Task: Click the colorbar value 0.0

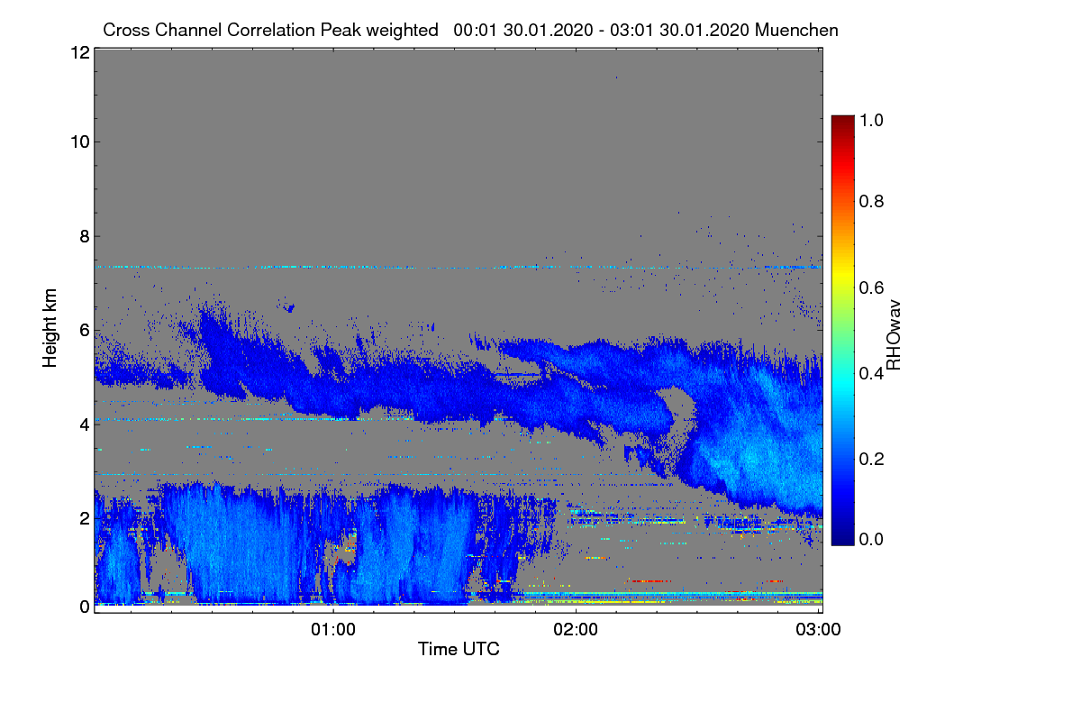Action: coord(871,539)
